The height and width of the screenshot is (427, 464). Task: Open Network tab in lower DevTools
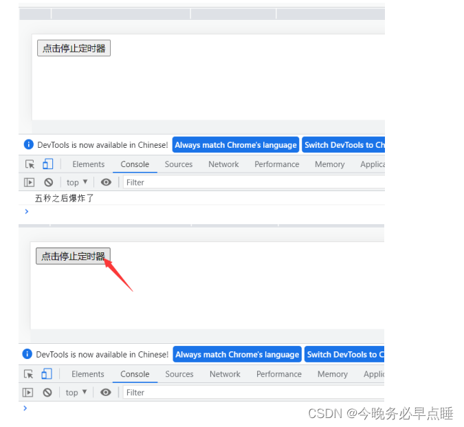(x=225, y=374)
